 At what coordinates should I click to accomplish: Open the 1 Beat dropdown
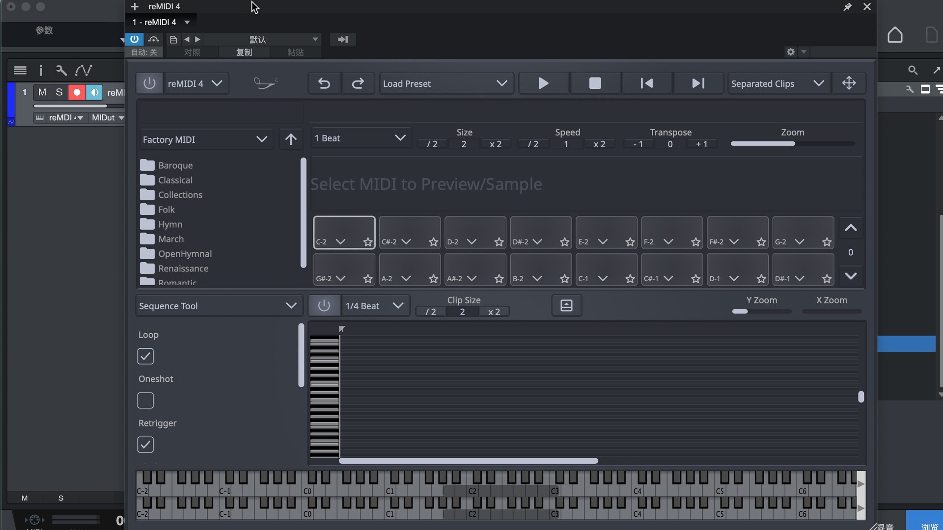361,138
